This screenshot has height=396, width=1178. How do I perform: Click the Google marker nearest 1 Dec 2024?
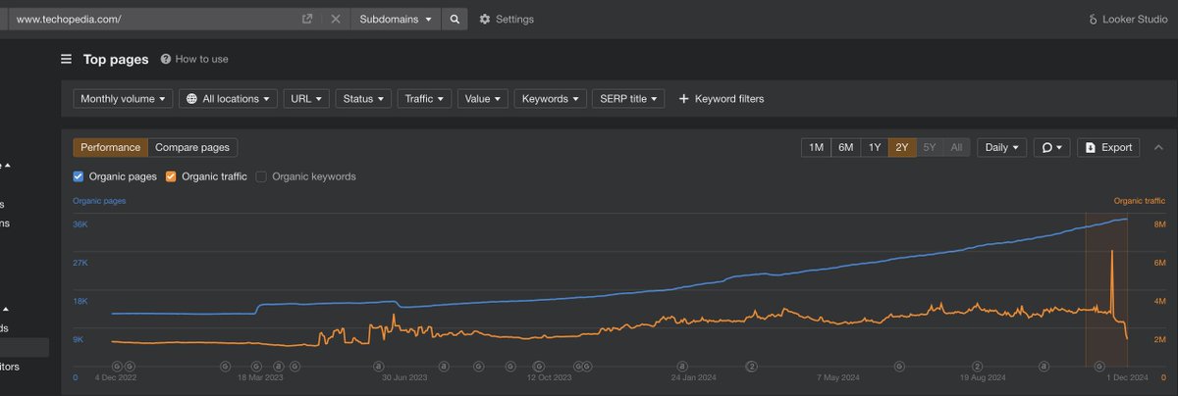[x=1098, y=366]
